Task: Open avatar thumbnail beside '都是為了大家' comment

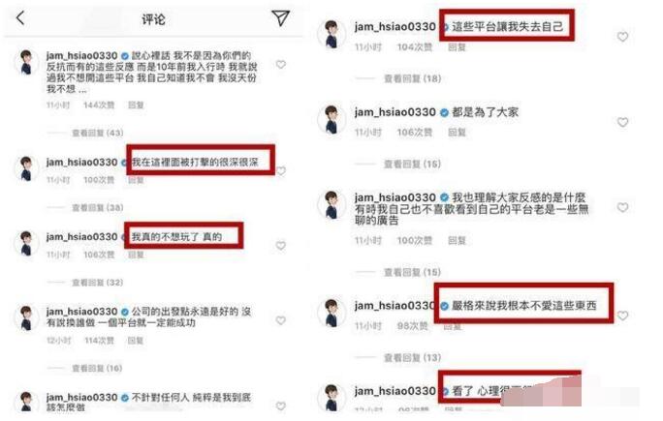Action: click(331, 119)
